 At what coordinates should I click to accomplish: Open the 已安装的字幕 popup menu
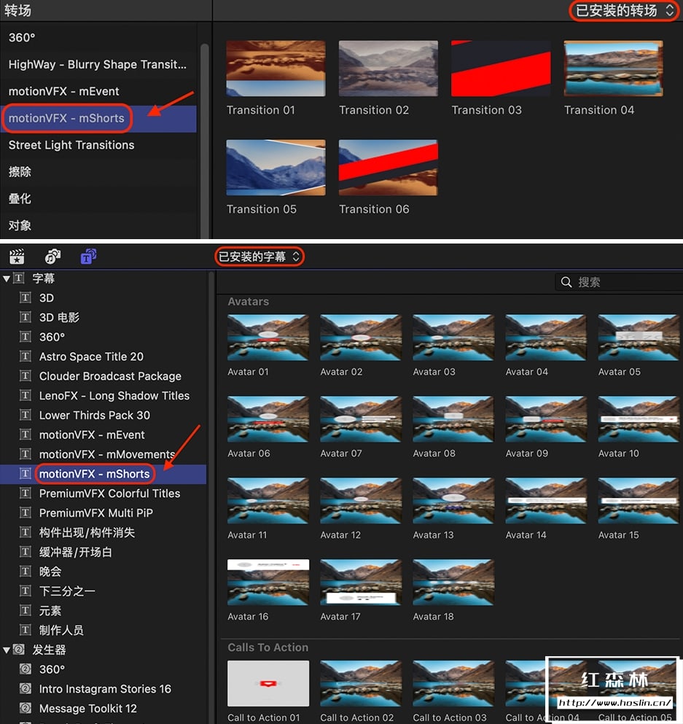pos(259,257)
